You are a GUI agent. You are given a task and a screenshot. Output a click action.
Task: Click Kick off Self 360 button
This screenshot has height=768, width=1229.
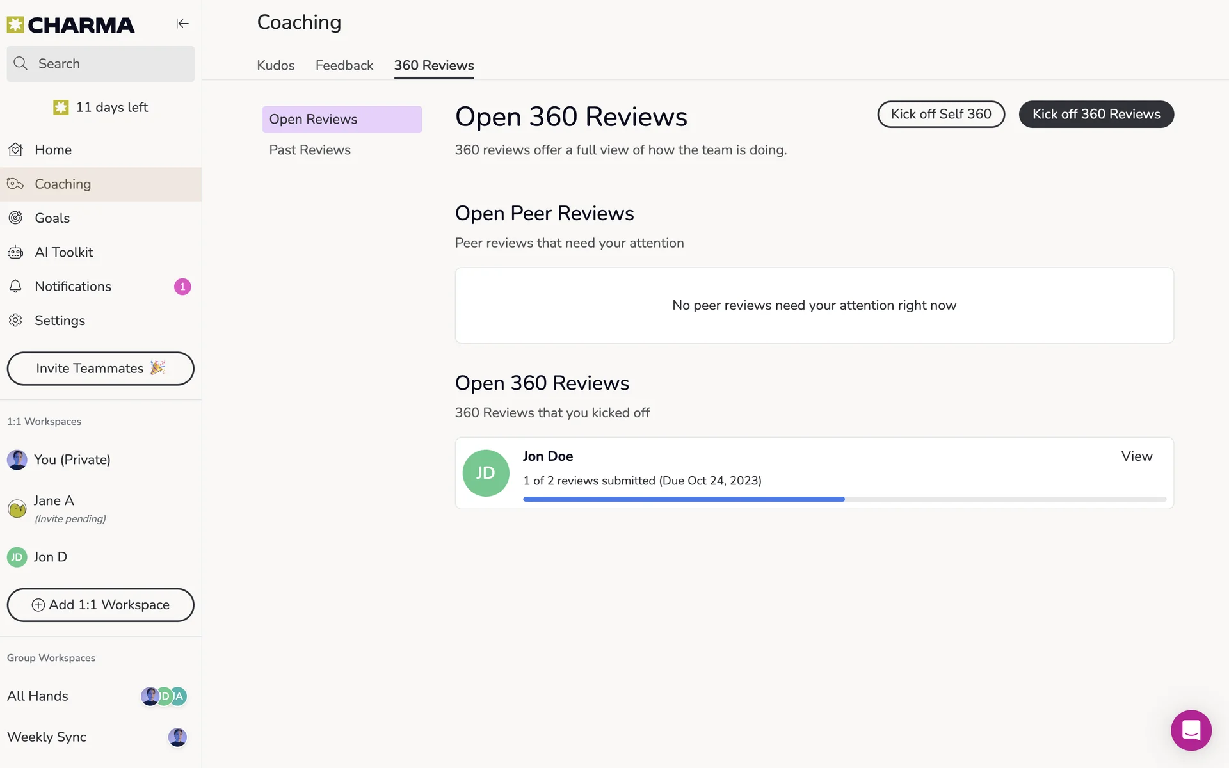point(941,115)
